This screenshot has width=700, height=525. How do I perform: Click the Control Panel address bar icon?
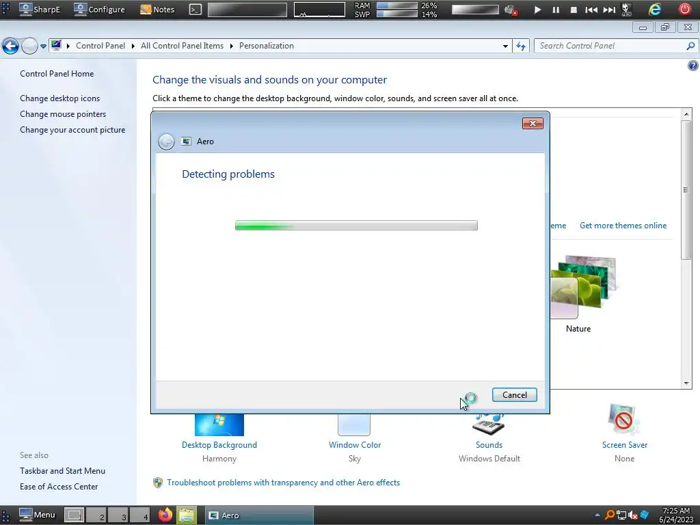pyautogui.click(x=56, y=45)
